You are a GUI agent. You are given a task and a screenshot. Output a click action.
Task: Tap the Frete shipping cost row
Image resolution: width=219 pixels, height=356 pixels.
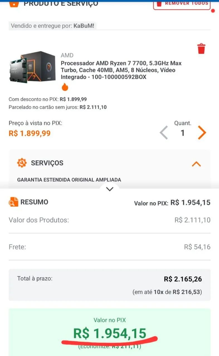coord(110,247)
